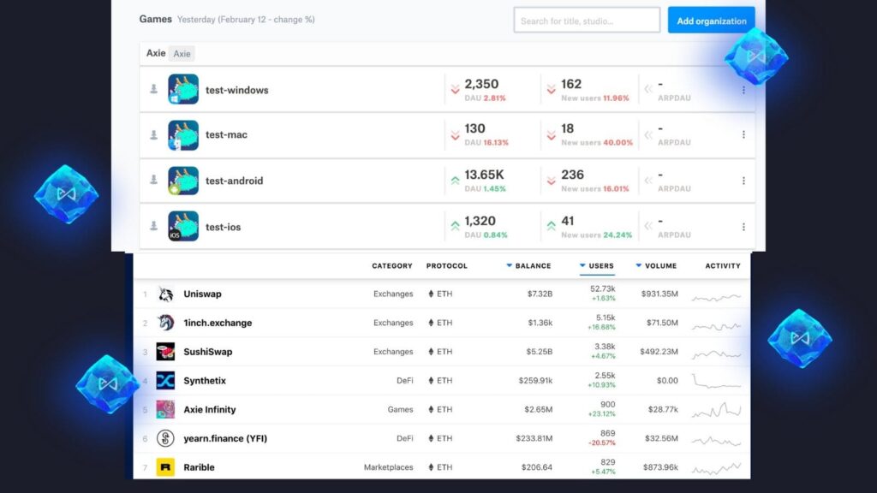Open test-mac game icon

183,135
